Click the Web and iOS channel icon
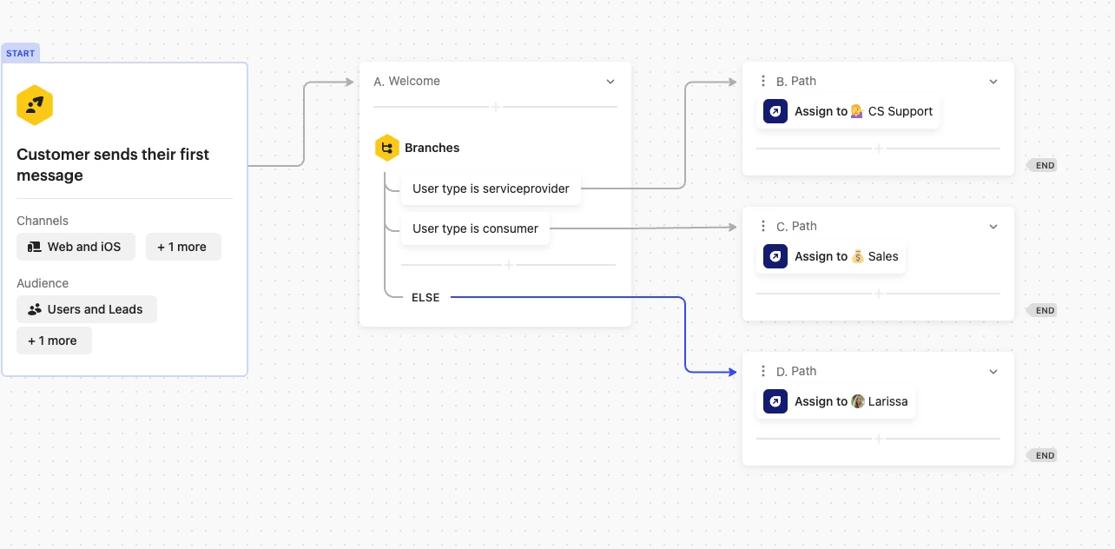 35,247
